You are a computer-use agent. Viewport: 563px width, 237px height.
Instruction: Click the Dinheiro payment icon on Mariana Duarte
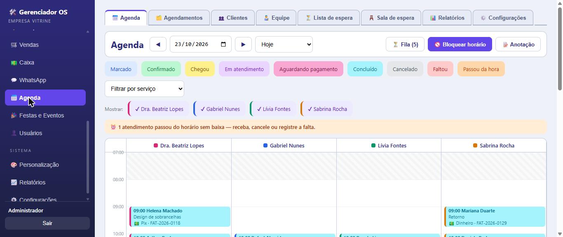tap(451, 223)
